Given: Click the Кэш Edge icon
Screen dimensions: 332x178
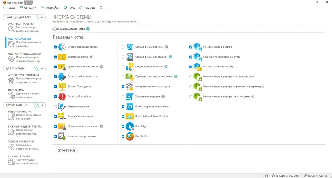Looking at the screenshot, I should (x=130, y=126).
